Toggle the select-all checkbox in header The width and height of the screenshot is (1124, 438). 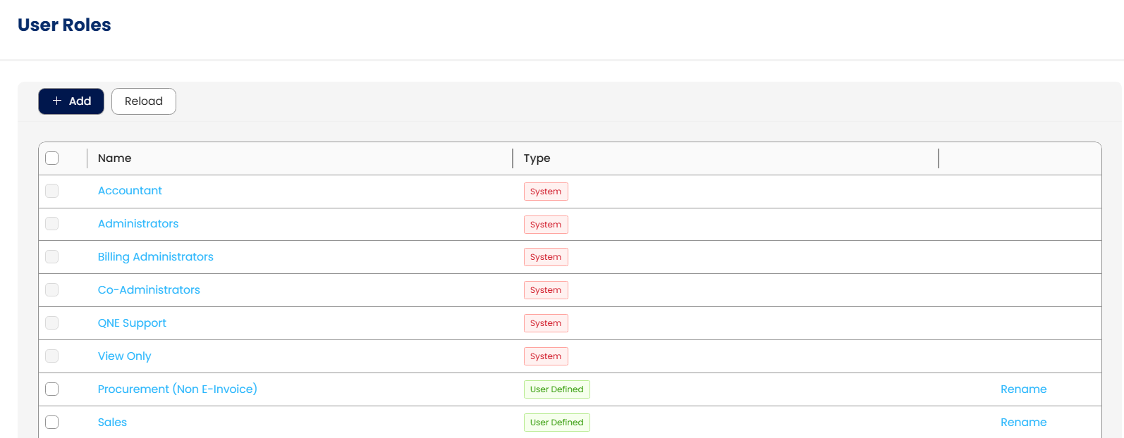[x=52, y=158]
